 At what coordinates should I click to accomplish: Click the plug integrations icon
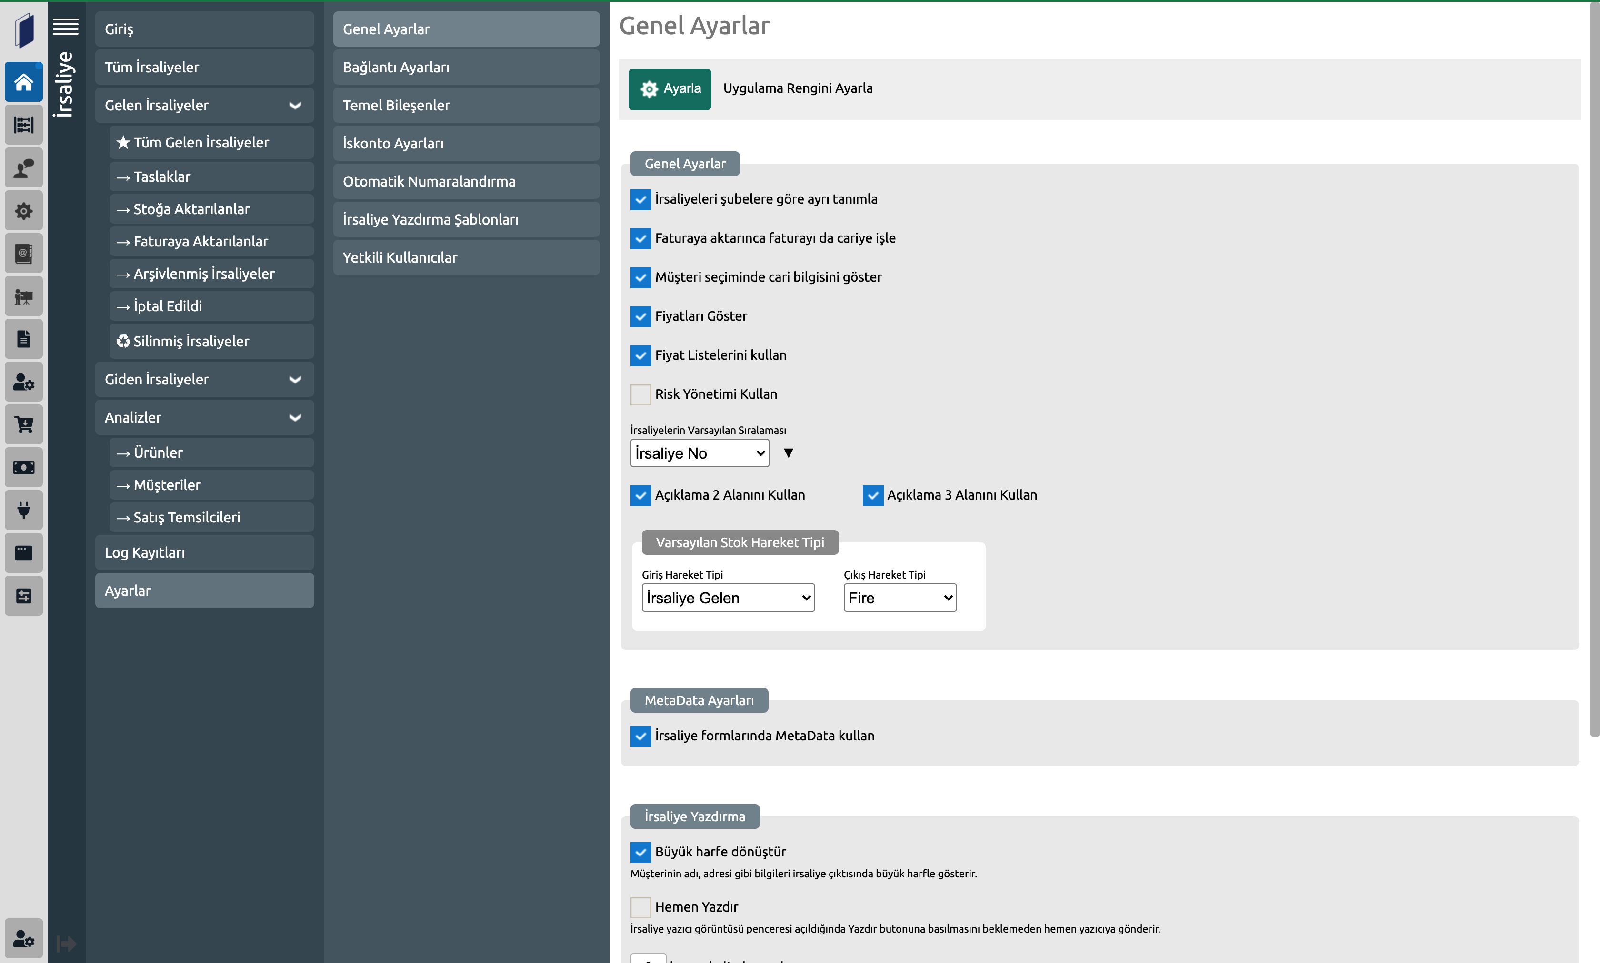[x=24, y=511]
